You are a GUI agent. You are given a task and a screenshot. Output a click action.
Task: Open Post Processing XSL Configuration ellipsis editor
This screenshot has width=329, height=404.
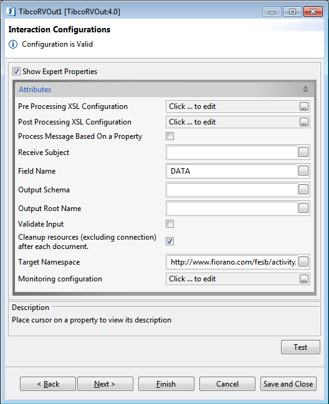303,122
